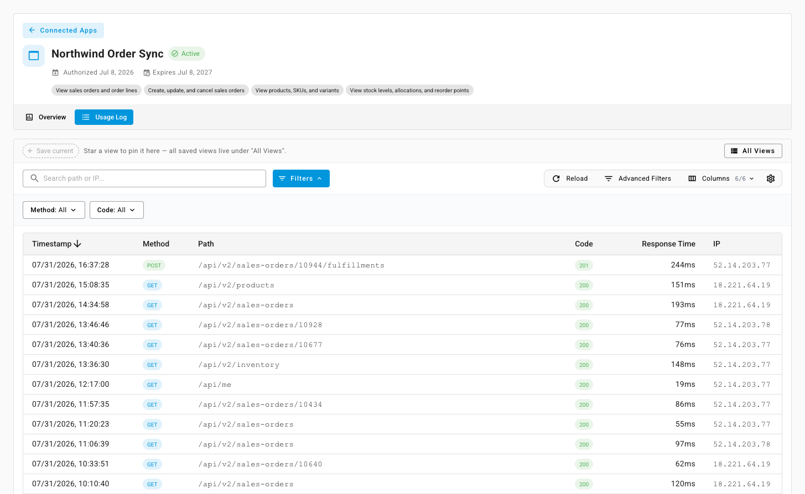Switch to the Usage Log tab
The height and width of the screenshot is (494, 805).
click(104, 117)
